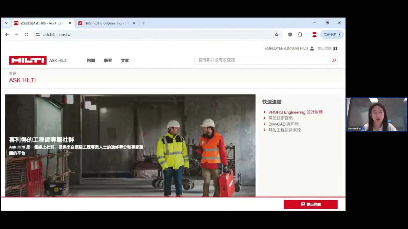Image resolution: width=408 pixels, height=229 pixels.
Task: Click the red 提出問題 button
Action: click(310, 205)
